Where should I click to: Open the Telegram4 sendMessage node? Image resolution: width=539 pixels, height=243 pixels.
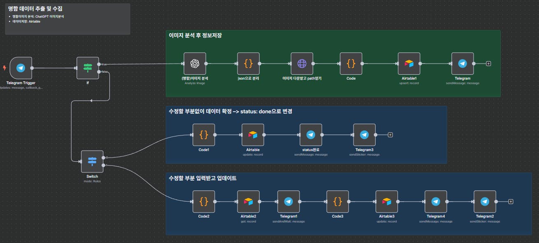(x=436, y=202)
